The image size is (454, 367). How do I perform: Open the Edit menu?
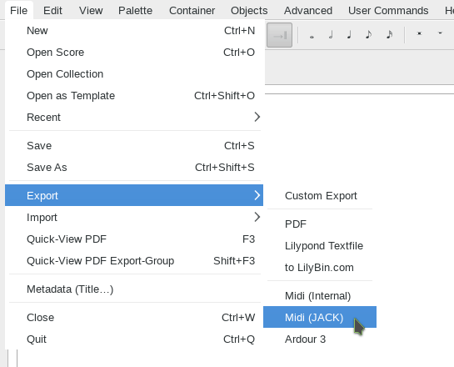coord(52,11)
